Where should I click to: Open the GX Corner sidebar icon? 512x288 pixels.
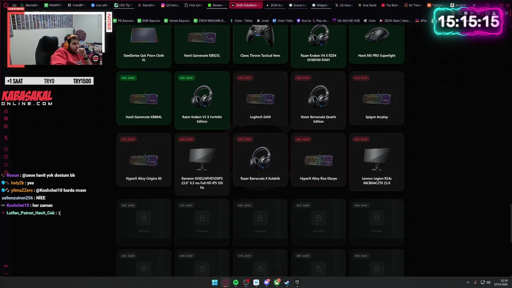pos(6,266)
